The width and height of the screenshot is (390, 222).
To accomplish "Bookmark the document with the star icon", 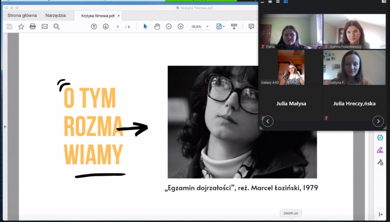I will coord(21,27).
